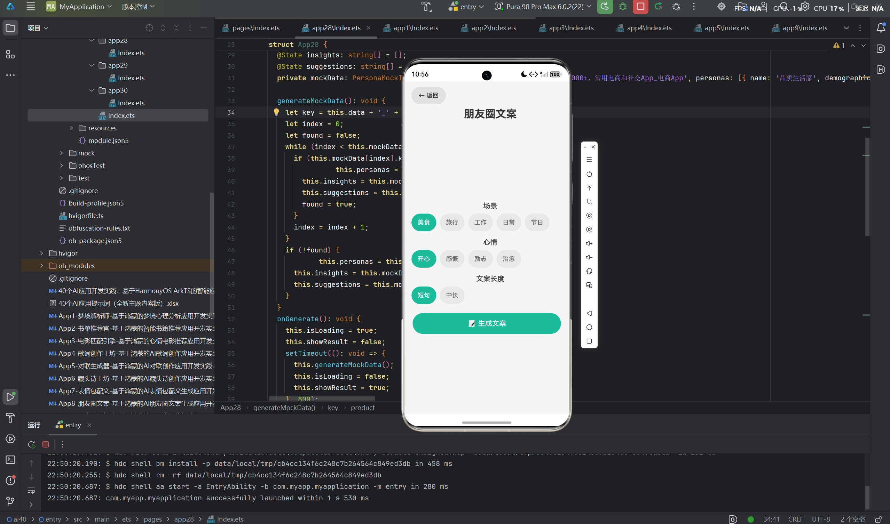The width and height of the screenshot is (890, 524).
Task: Select 节日 scene chip in emulator
Action: click(x=537, y=222)
